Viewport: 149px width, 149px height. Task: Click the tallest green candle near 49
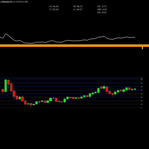[x=6, y=86]
